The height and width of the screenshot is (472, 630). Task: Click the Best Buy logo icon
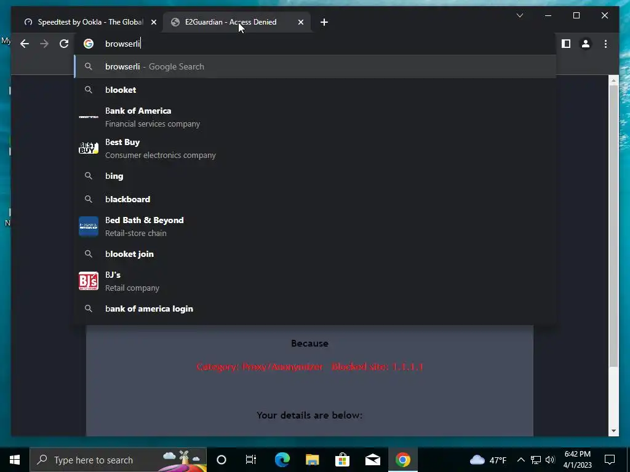point(89,148)
